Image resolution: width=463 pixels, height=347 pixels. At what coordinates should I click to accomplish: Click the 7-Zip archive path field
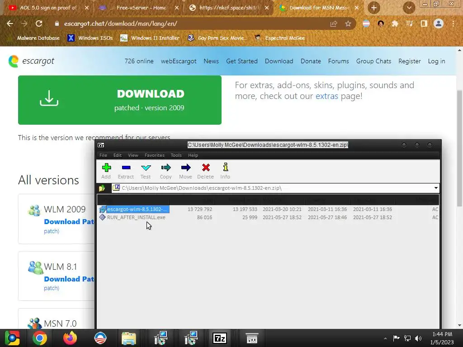[272, 188]
